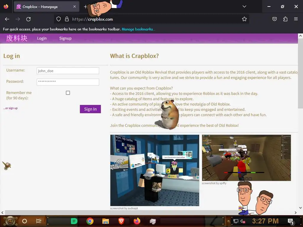
Task: Launch the green chat app on taskbar
Action: 74,221
